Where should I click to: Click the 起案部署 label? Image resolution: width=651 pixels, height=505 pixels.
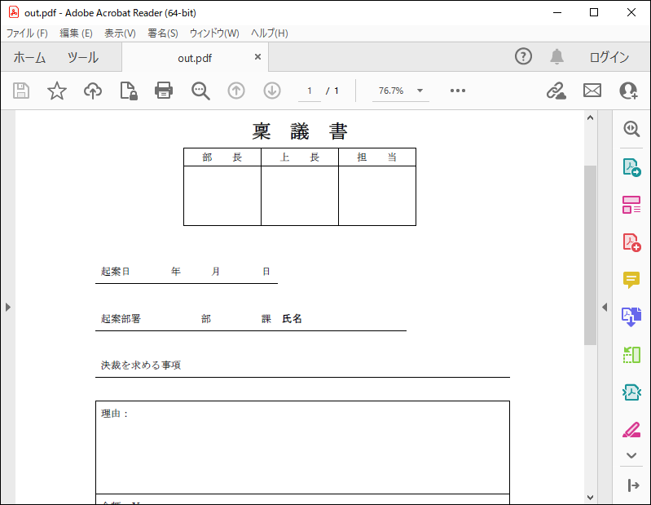tap(121, 319)
